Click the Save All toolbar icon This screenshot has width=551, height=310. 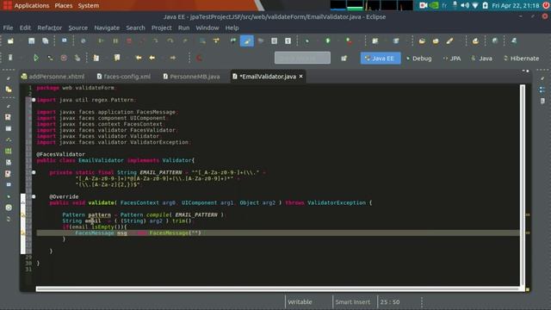click(x=46, y=41)
